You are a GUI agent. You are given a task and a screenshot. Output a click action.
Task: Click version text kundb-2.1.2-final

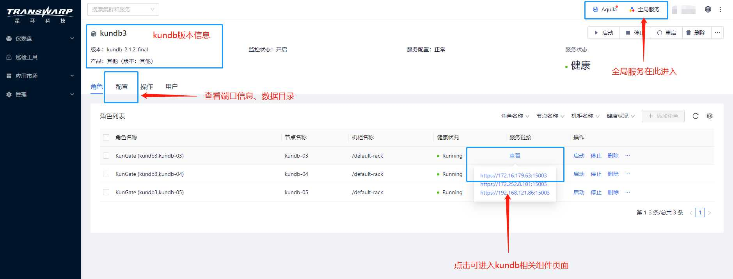tap(128, 49)
